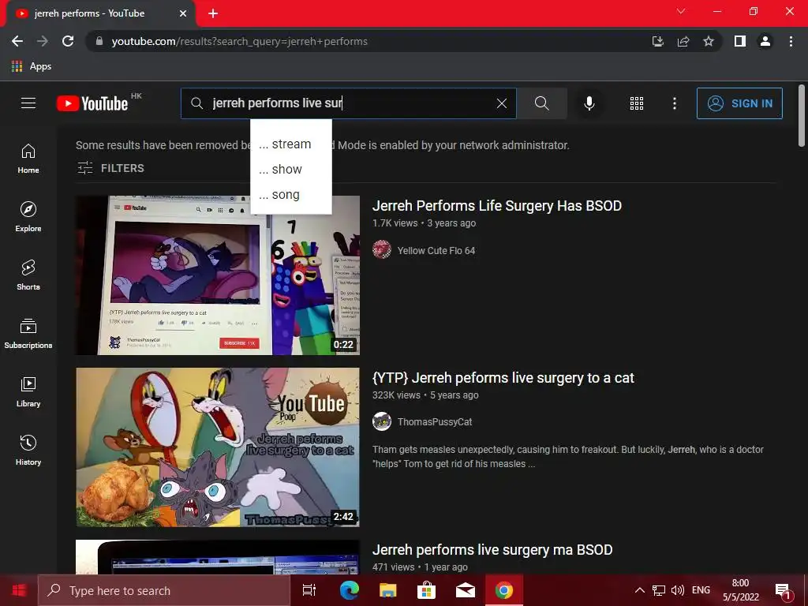The image size is (808, 606).
Task: Open Task View on taskbar
Action: (309, 590)
